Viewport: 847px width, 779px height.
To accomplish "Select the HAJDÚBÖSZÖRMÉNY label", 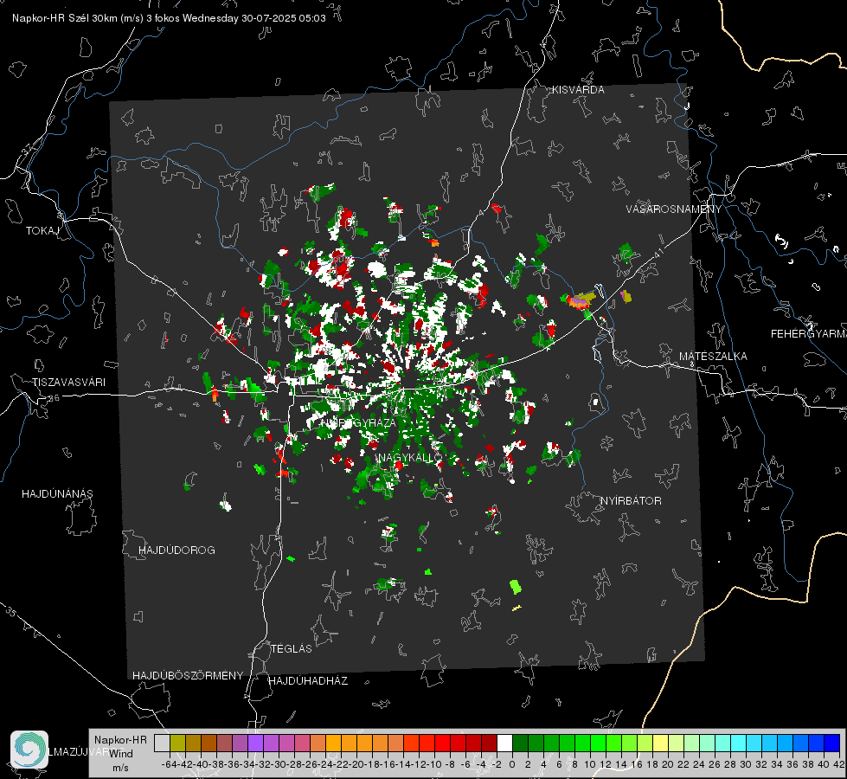I will click(x=188, y=676).
